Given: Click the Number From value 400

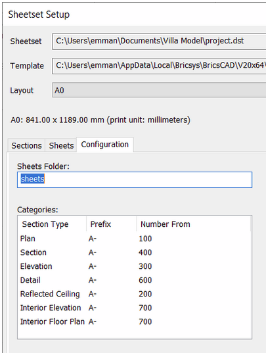Looking at the screenshot, I should [145, 252].
